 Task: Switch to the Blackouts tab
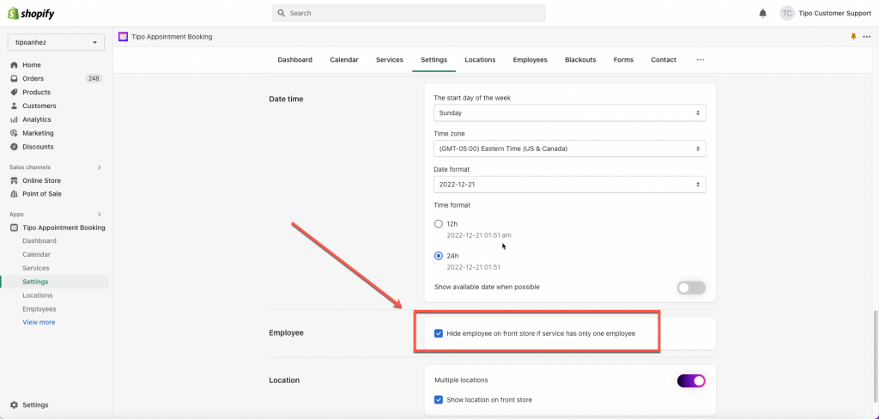click(580, 59)
